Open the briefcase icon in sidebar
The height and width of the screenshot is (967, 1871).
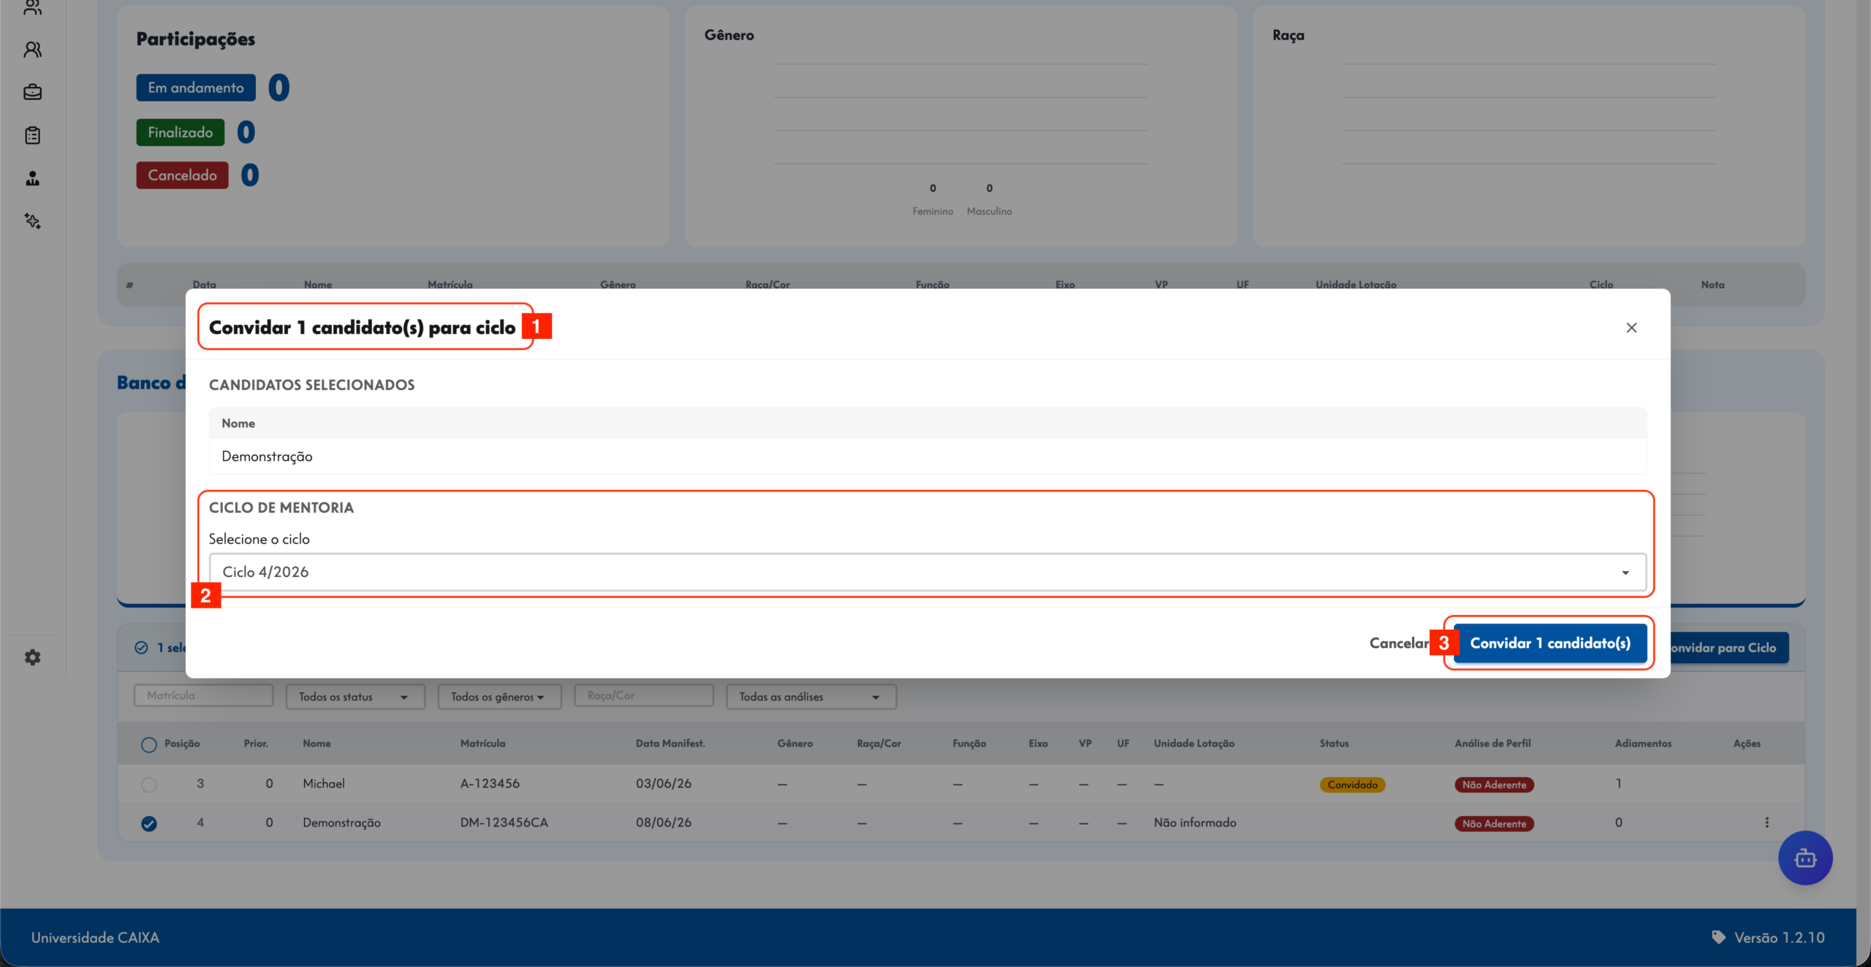(x=32, y=92)
